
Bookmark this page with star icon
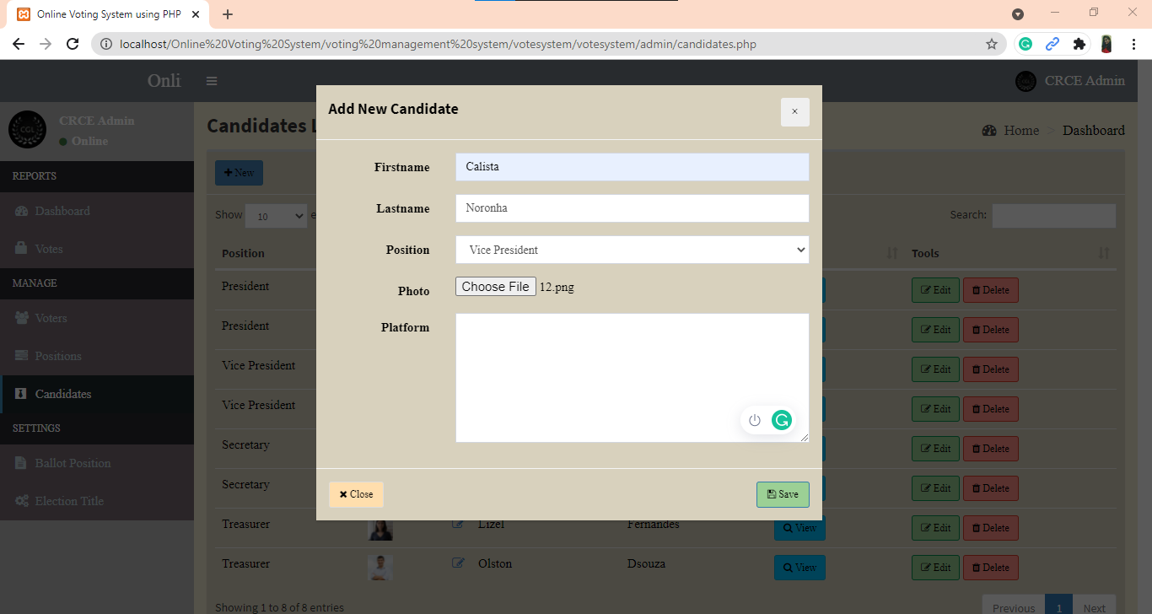click(992, 44)
